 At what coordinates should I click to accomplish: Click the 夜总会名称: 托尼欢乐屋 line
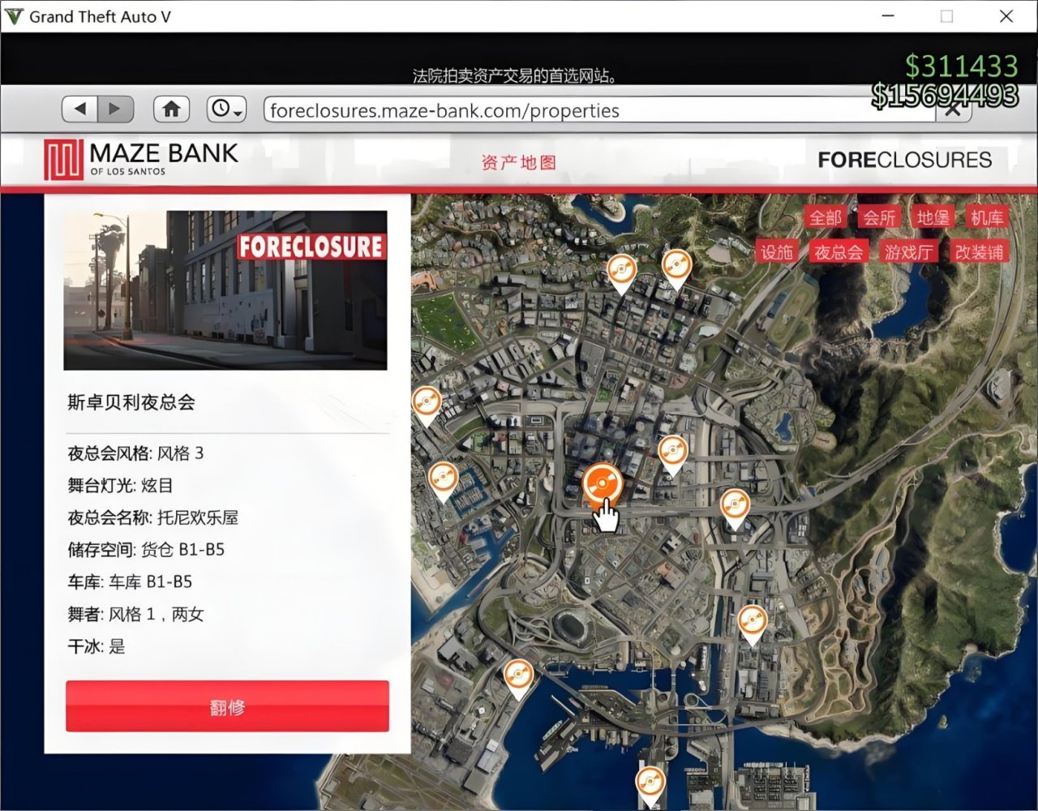coord(152,517)
